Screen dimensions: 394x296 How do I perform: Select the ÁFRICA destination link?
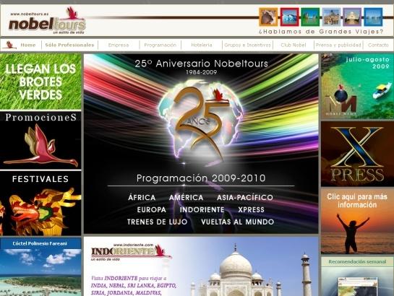pyautogui.click(x=142, y=197)
